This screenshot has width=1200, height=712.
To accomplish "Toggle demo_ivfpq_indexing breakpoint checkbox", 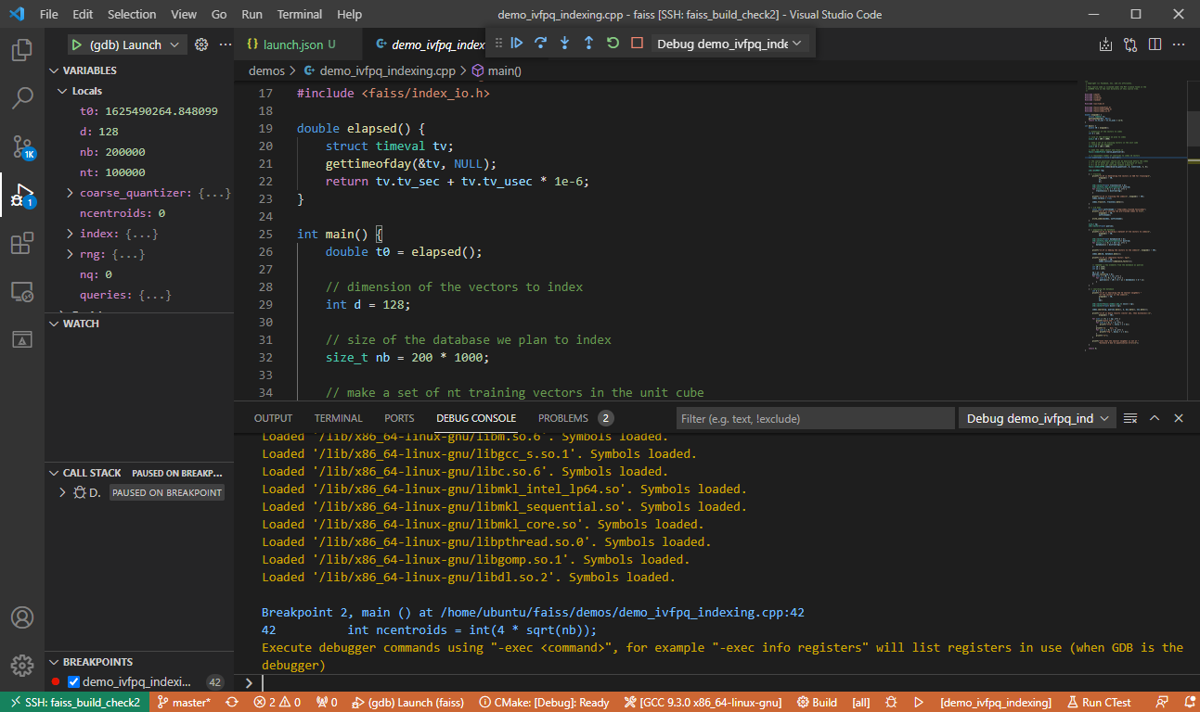I will click(x=73, y=682).
